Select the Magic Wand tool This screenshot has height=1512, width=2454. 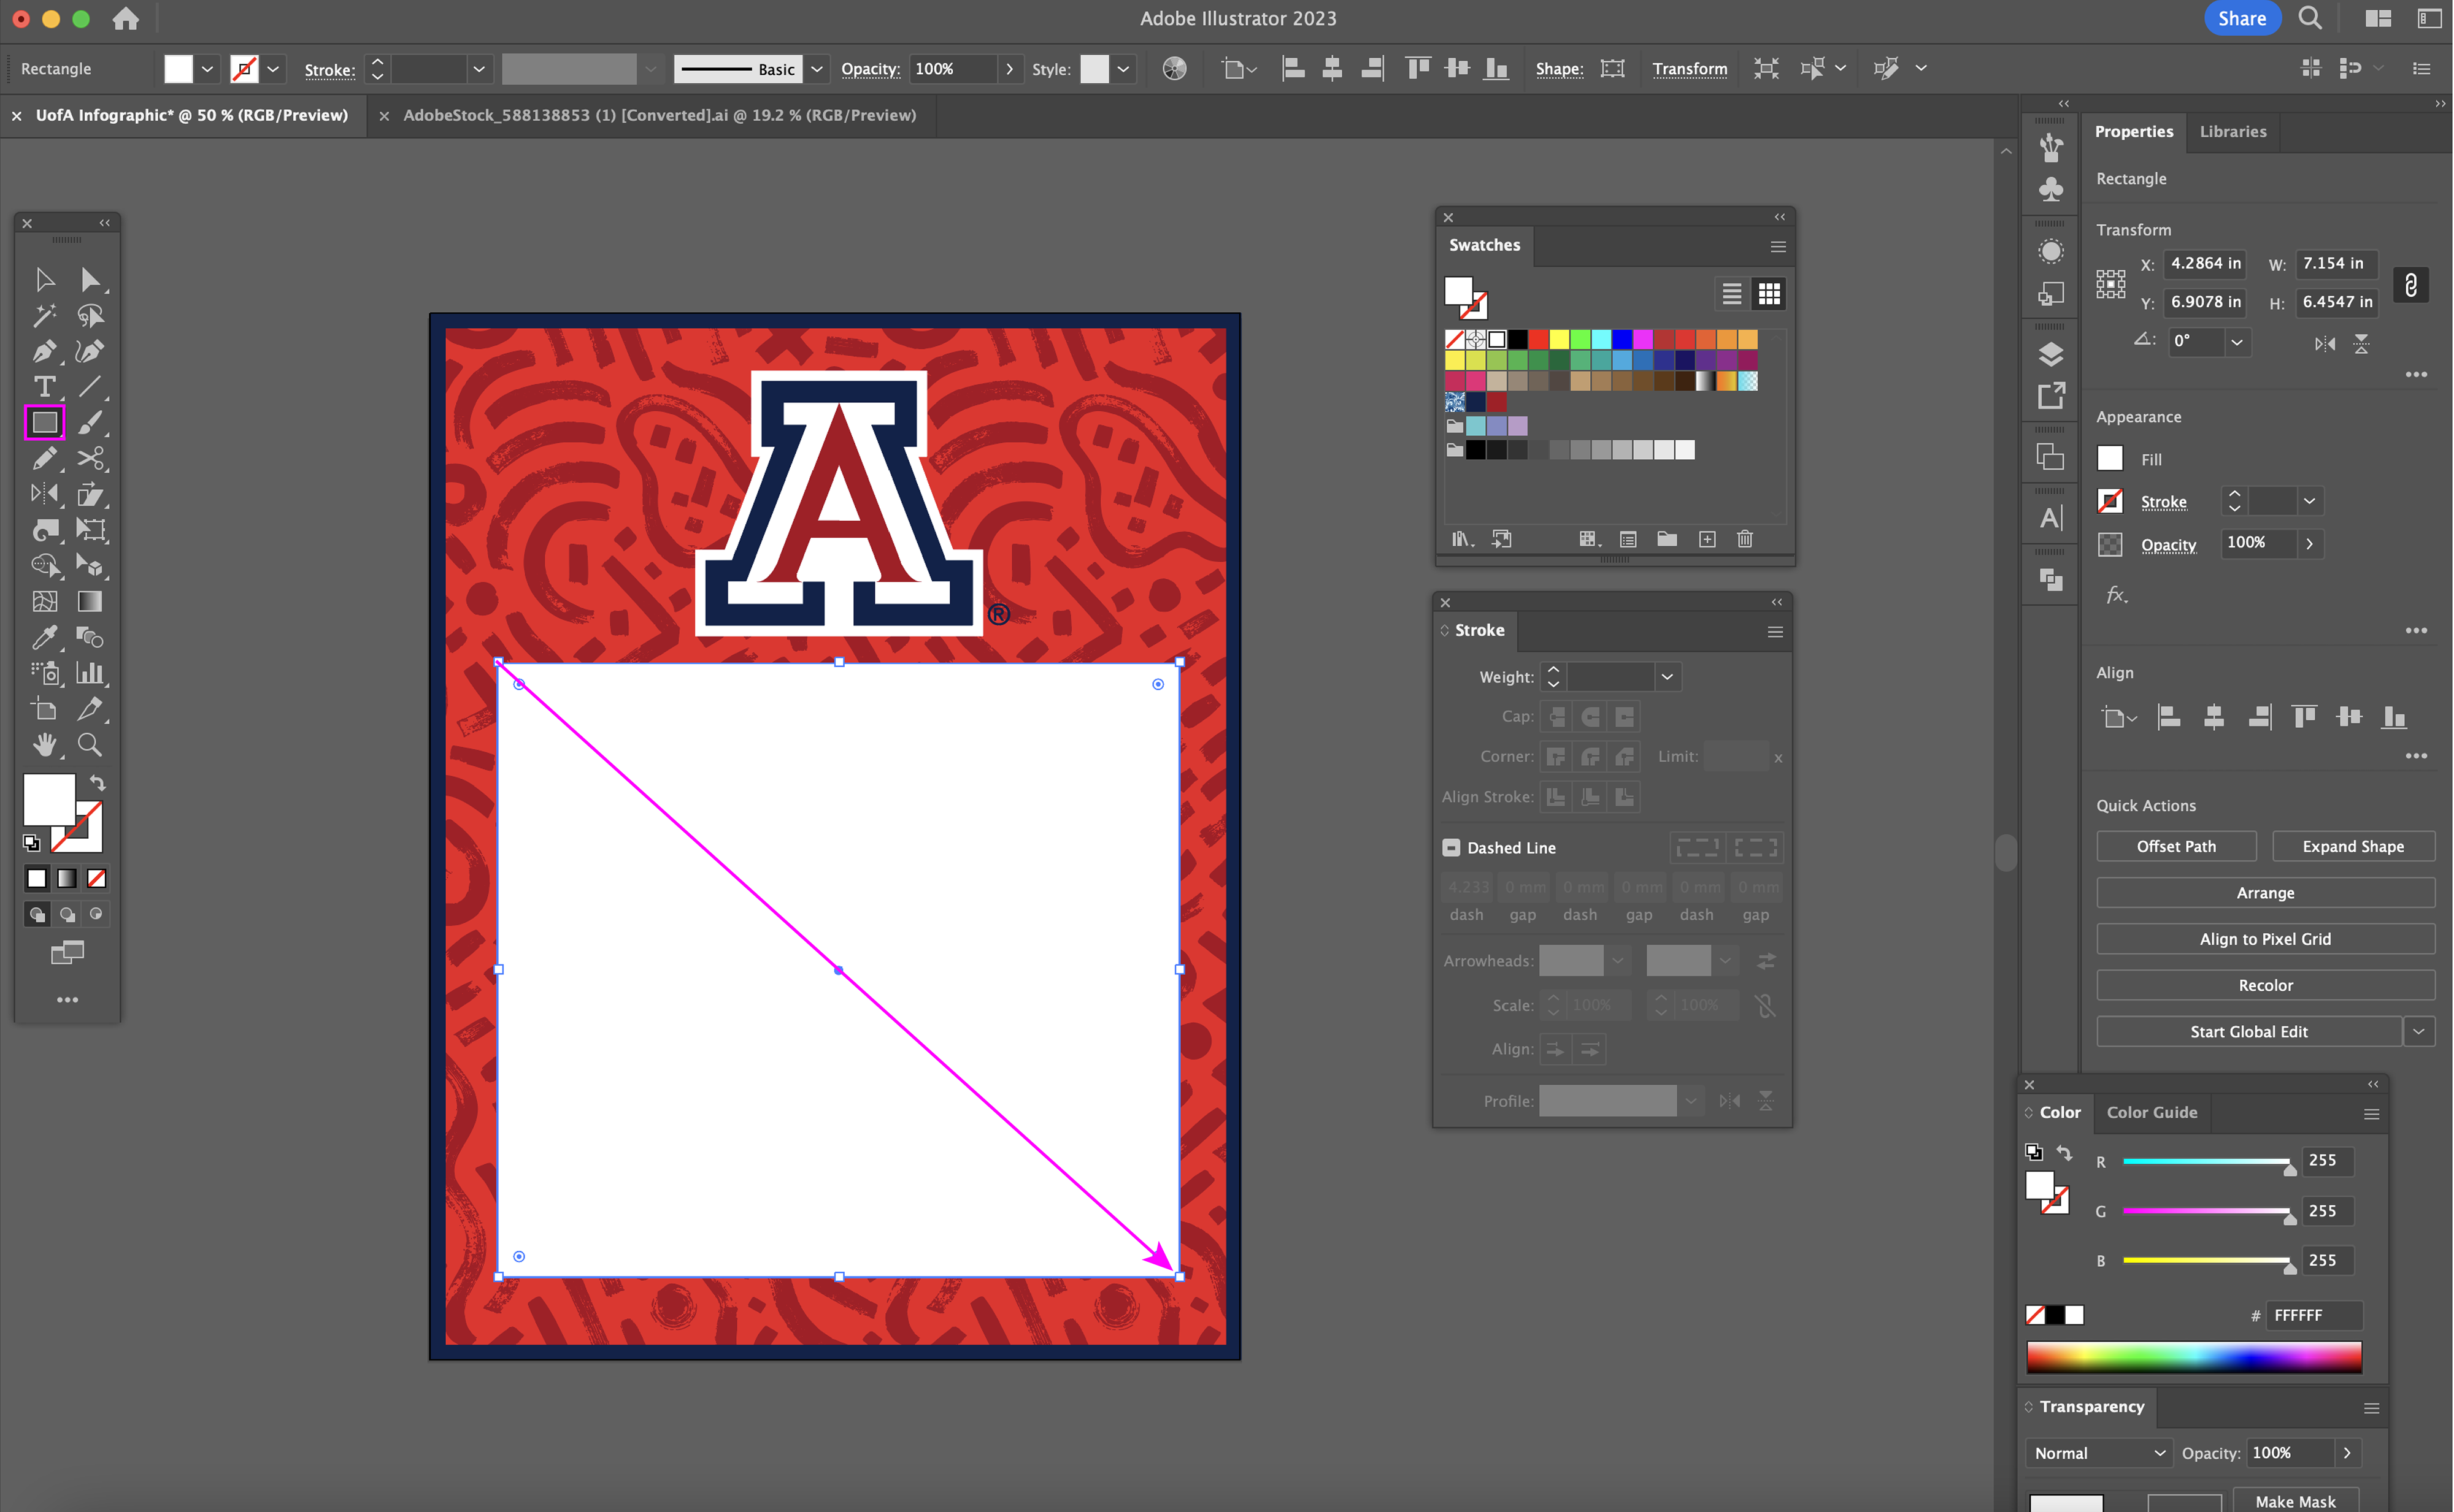tap(44, 316)
